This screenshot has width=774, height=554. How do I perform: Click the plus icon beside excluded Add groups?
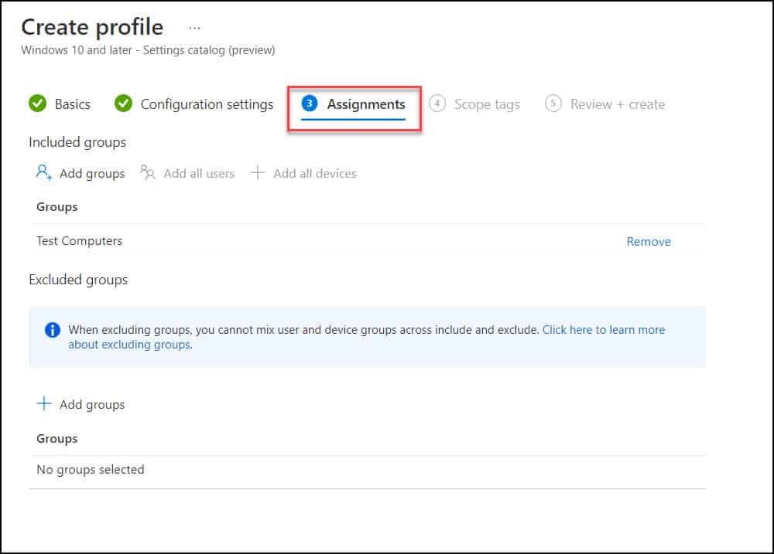(x=44, y=403)
